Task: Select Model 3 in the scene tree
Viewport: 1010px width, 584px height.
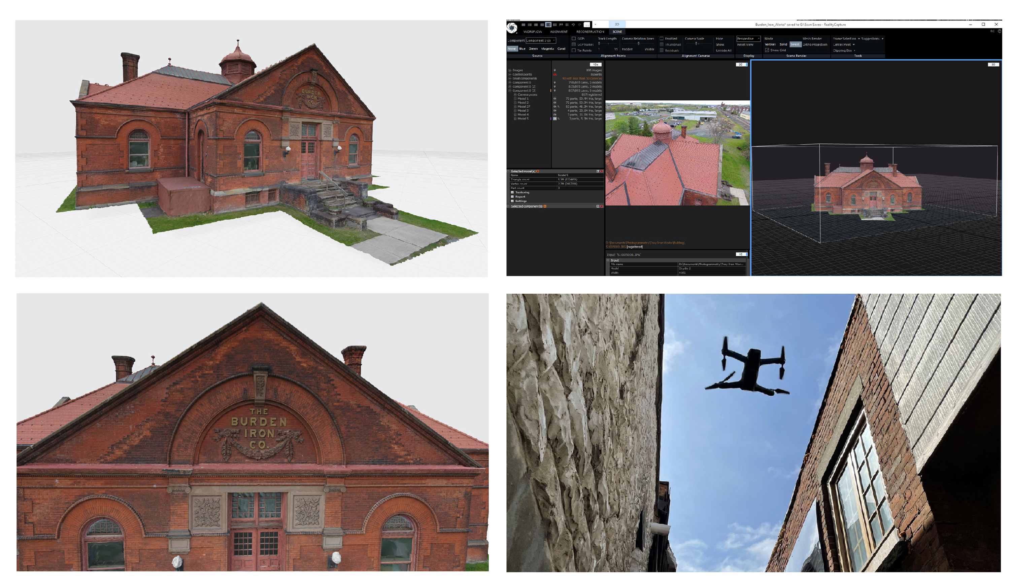Action: click(523, 111)
